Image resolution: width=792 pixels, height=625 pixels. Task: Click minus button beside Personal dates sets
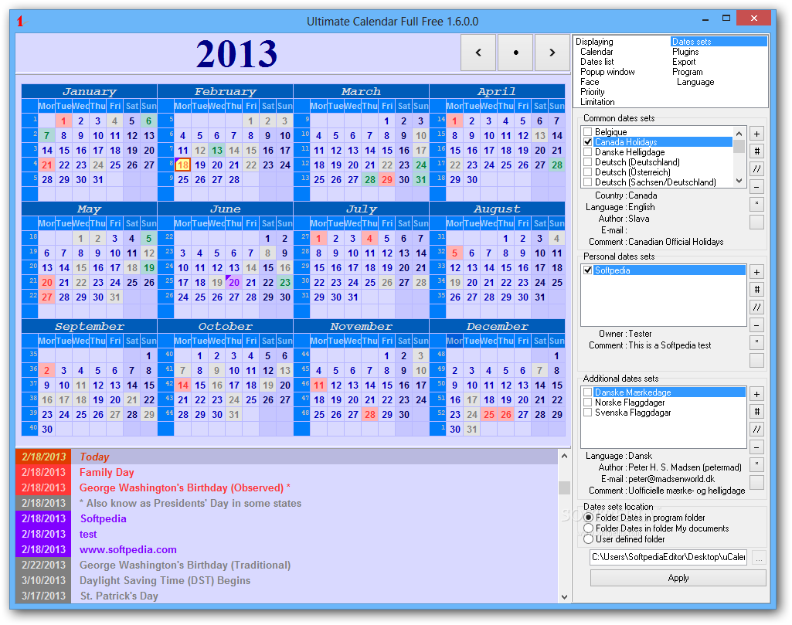(756, 325)
